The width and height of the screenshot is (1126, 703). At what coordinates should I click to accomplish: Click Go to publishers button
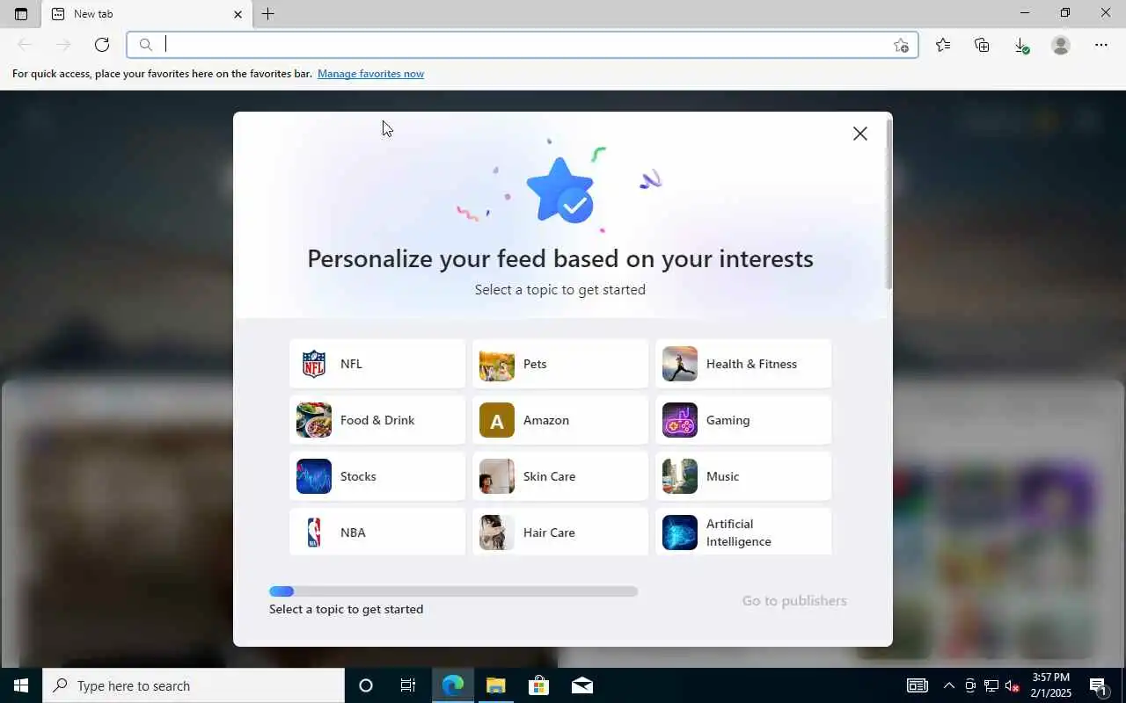(x=794, y=601)
